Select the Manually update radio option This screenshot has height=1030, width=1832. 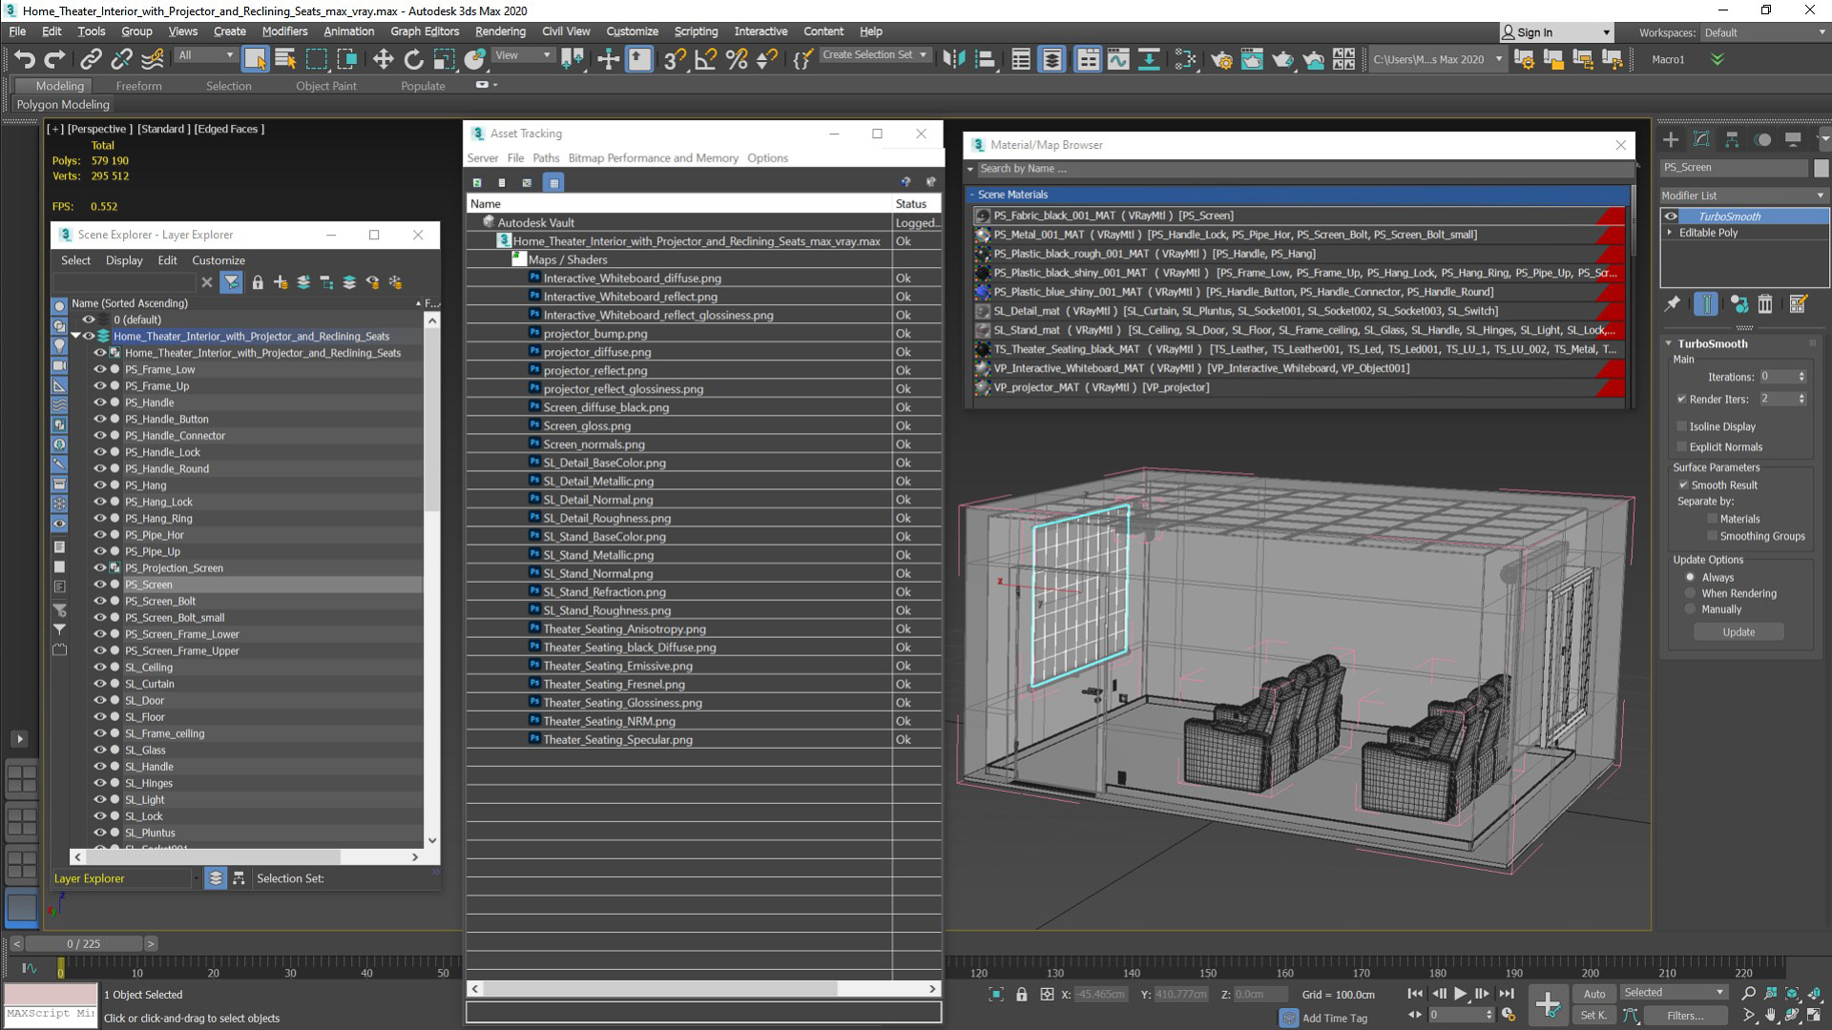coord(1690,609)
